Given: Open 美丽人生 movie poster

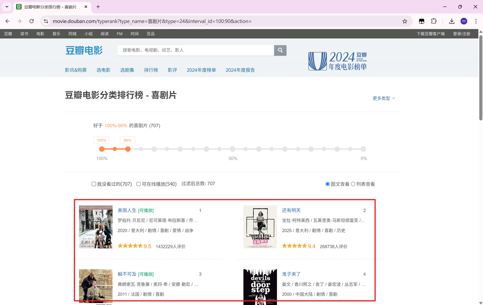Looking at the screenshot, I should 95,227.
